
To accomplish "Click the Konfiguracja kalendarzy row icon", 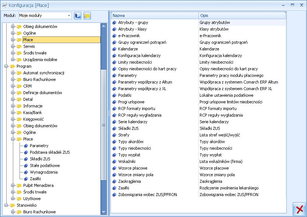I will pyautogui.click(x=114, y=56).
